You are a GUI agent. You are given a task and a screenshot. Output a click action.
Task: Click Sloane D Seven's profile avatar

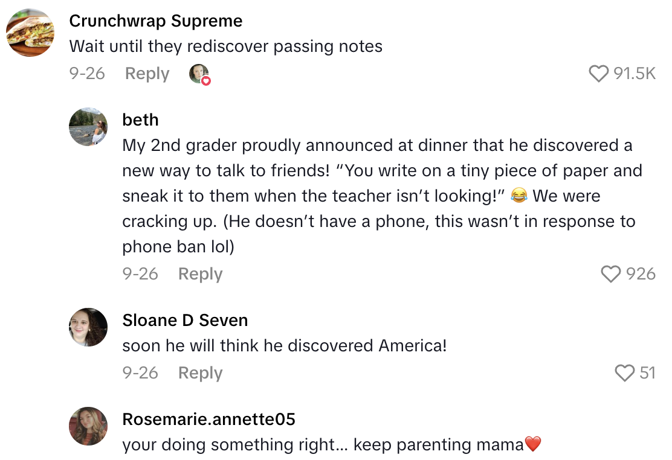[x=88, y=327]
